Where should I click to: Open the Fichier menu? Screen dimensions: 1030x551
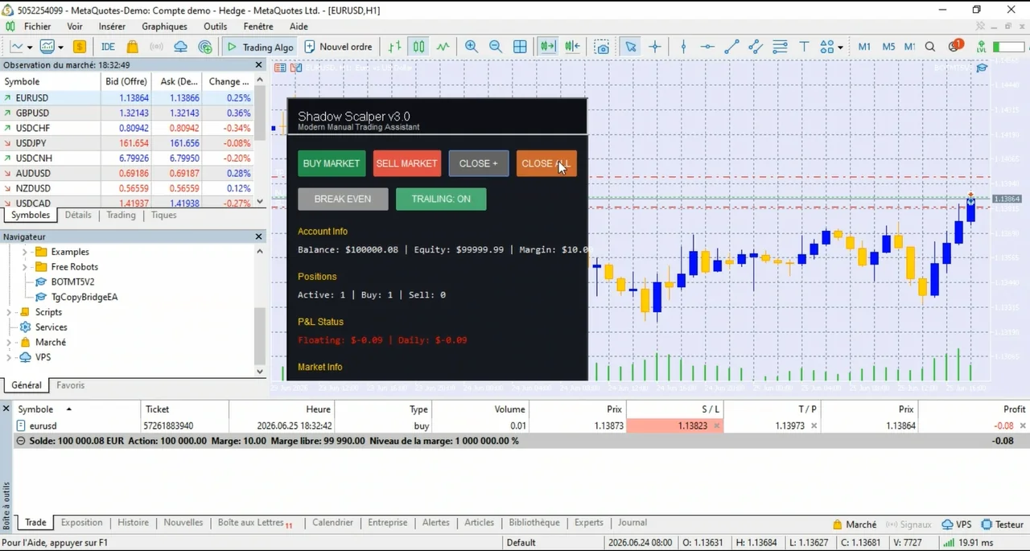point(38,27)
